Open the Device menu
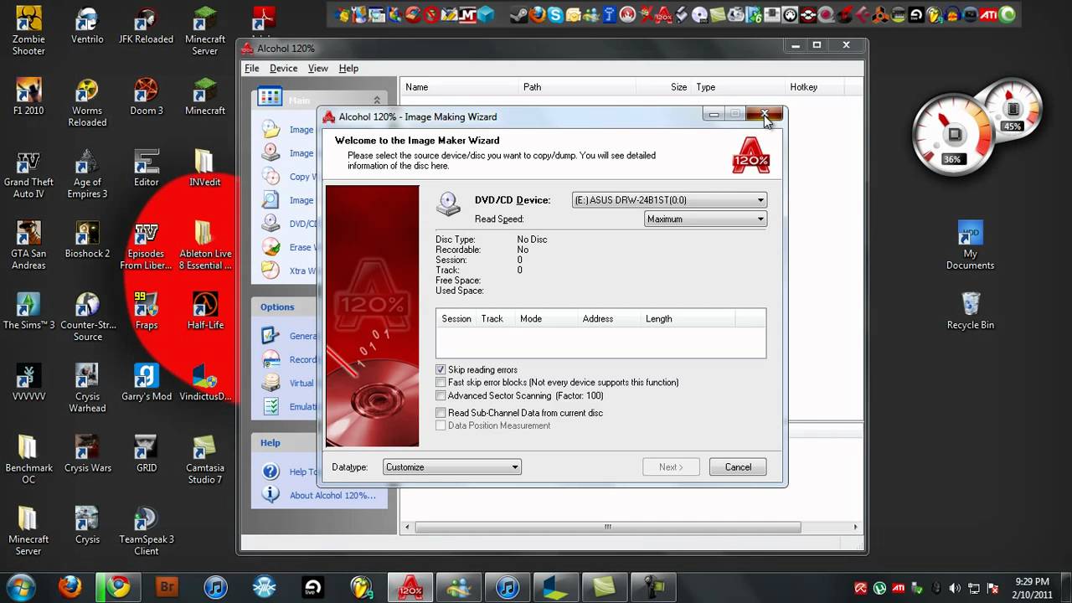1072x603 pixels. point(284,68)
